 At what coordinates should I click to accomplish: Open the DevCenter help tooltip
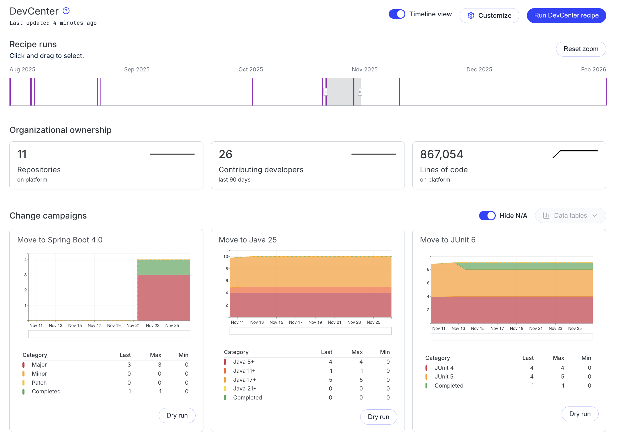coord(66,11)
